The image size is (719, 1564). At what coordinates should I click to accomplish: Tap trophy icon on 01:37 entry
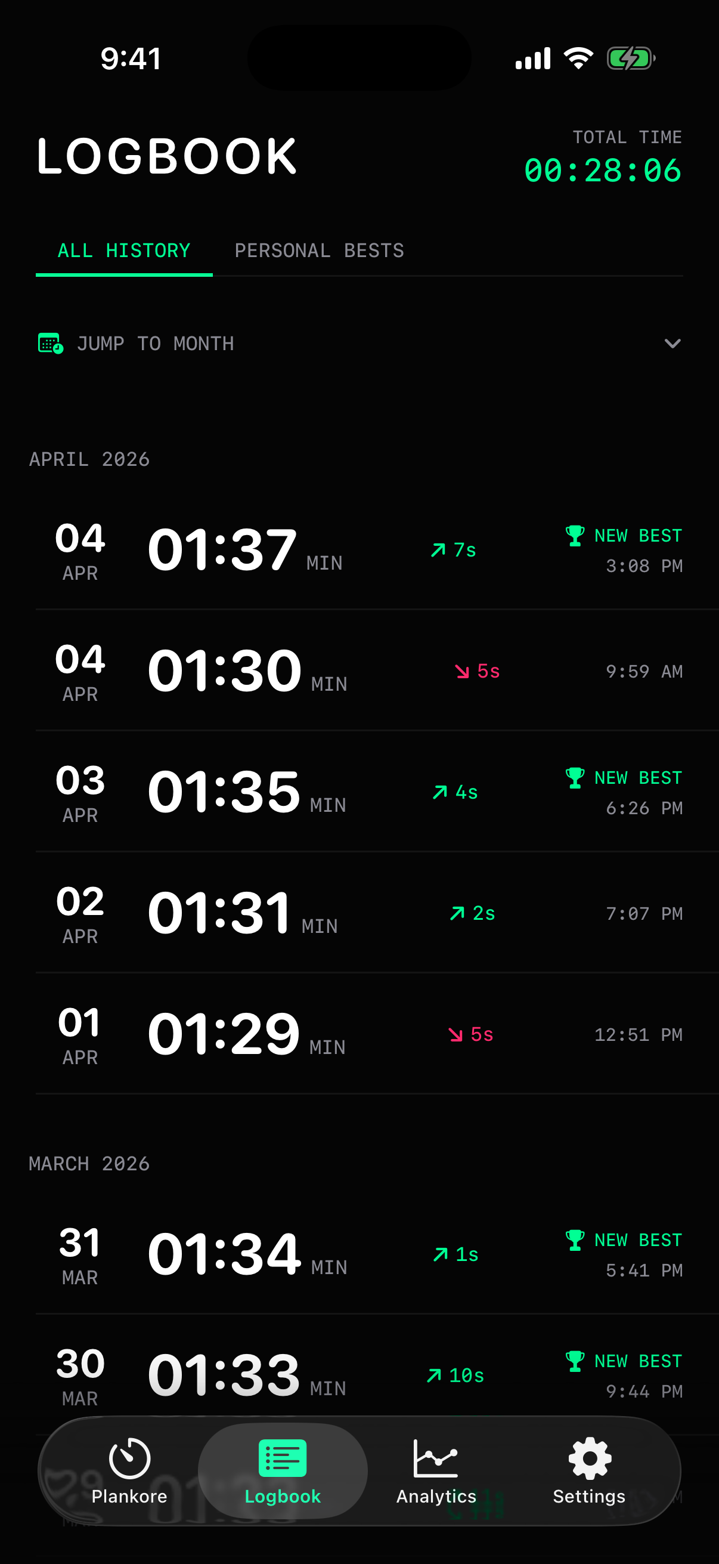coord(575,536)
